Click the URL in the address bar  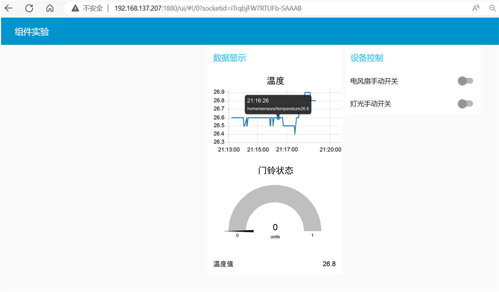coord(208,8)
